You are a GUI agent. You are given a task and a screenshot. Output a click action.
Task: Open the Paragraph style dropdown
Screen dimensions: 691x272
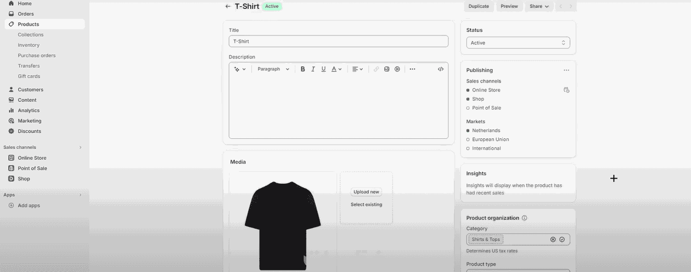[273, 69]
